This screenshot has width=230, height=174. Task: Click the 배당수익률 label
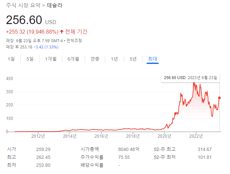click(x=92, y=165)
